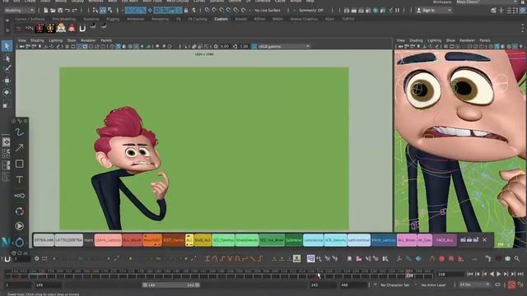
Task: Open Shading menu in left viewport
Action: click(x=37, y=40)
